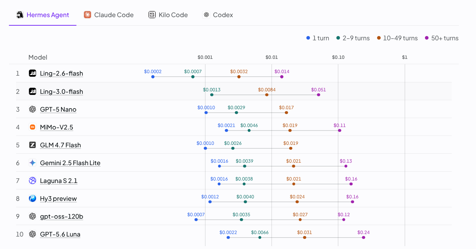Open the GPT-5 Nano model link
This screenshot has width=476, height=249.
[58, 109]
